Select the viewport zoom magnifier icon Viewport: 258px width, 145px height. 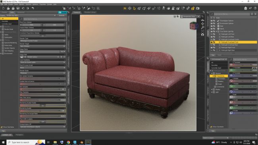pyautogui.click(x=202, y=27)
